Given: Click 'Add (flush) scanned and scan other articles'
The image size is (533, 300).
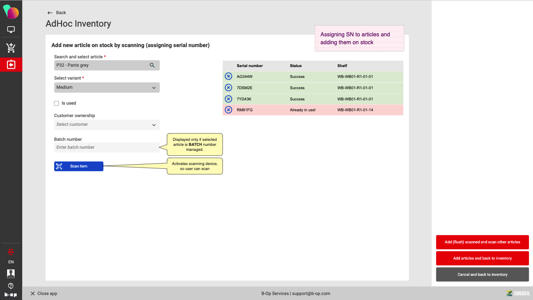Looking at the screenshot, I should coord(482,242).
